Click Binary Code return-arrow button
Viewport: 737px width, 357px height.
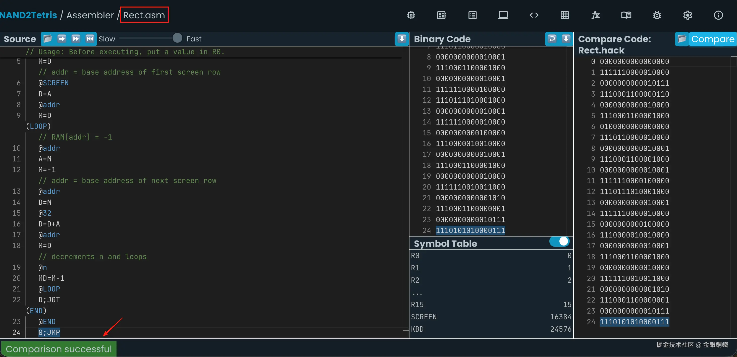(x=552, y=39)
